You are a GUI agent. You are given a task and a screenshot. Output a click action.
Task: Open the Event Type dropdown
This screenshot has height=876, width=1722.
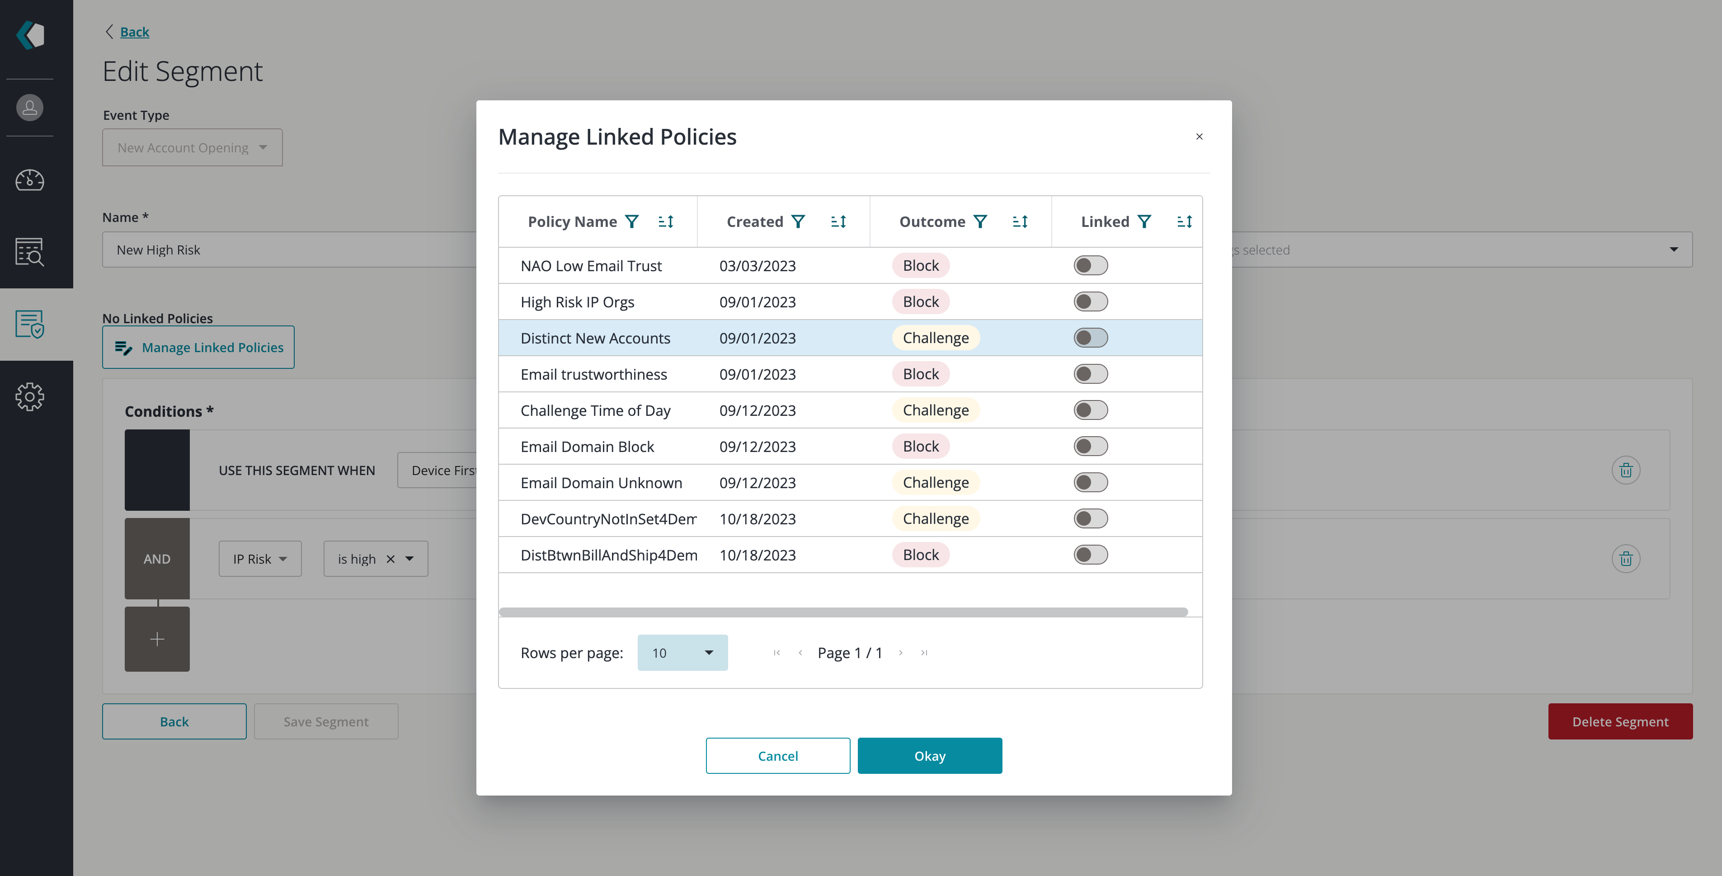(x=193, y=147)
